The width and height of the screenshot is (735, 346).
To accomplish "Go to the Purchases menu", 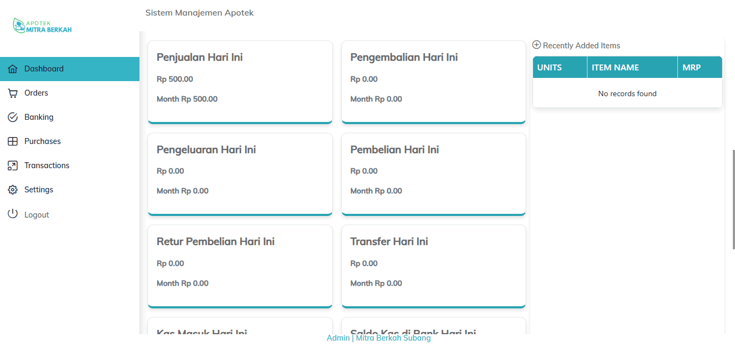I will (43, 141).
